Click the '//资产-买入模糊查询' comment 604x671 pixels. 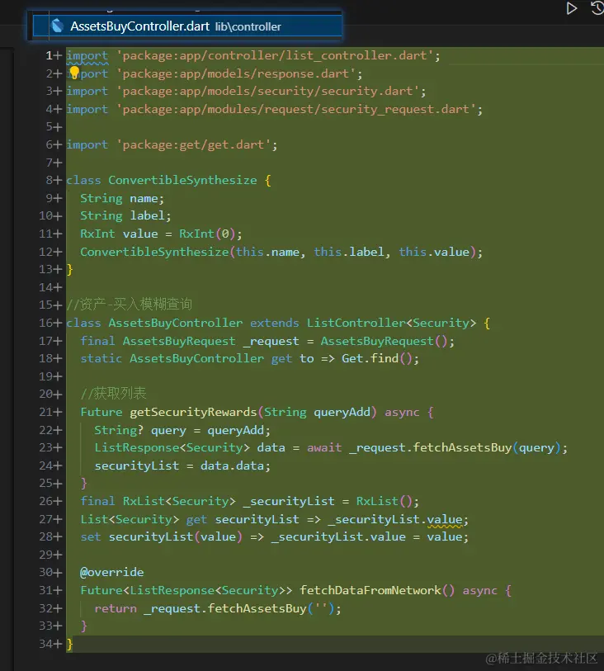[130, 305]
